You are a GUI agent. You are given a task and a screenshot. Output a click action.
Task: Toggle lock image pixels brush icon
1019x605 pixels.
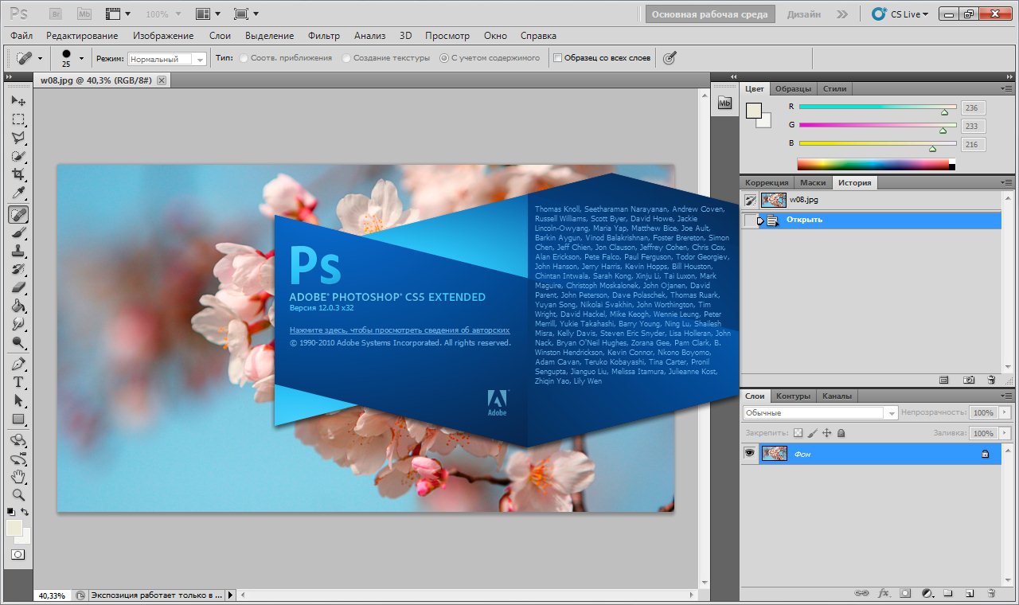click(813, 433)
